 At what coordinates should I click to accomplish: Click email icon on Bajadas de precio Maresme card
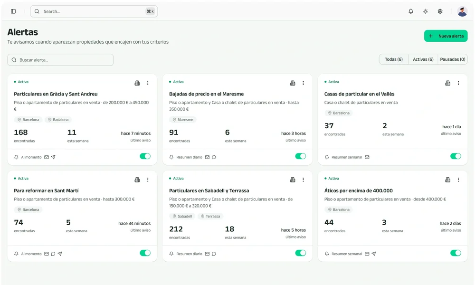(x=207, y=157)
